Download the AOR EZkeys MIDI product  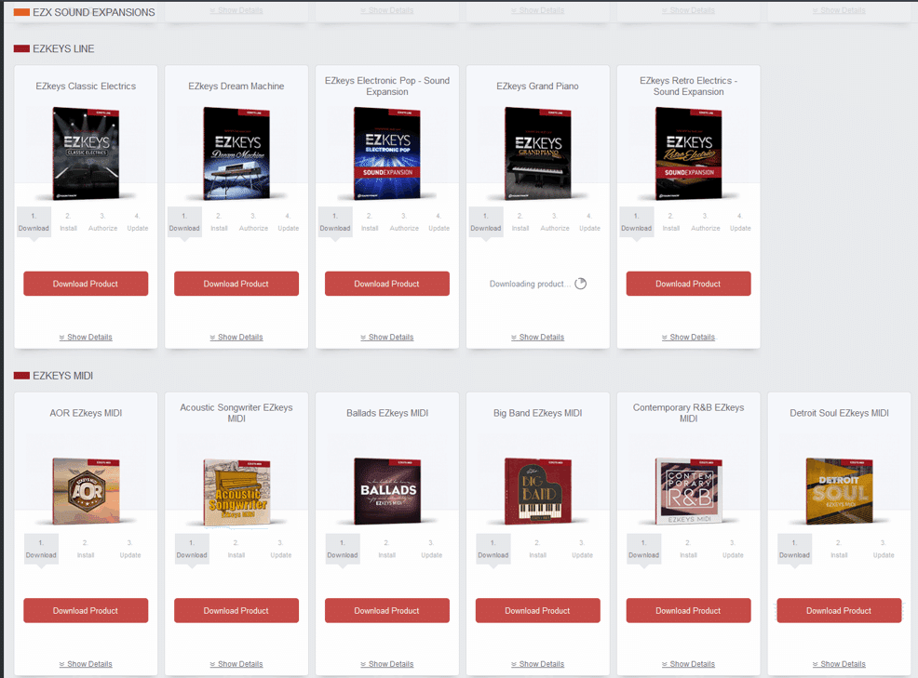pos(86,611)
